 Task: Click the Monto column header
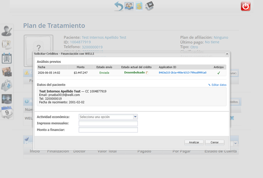pos(81,67)
